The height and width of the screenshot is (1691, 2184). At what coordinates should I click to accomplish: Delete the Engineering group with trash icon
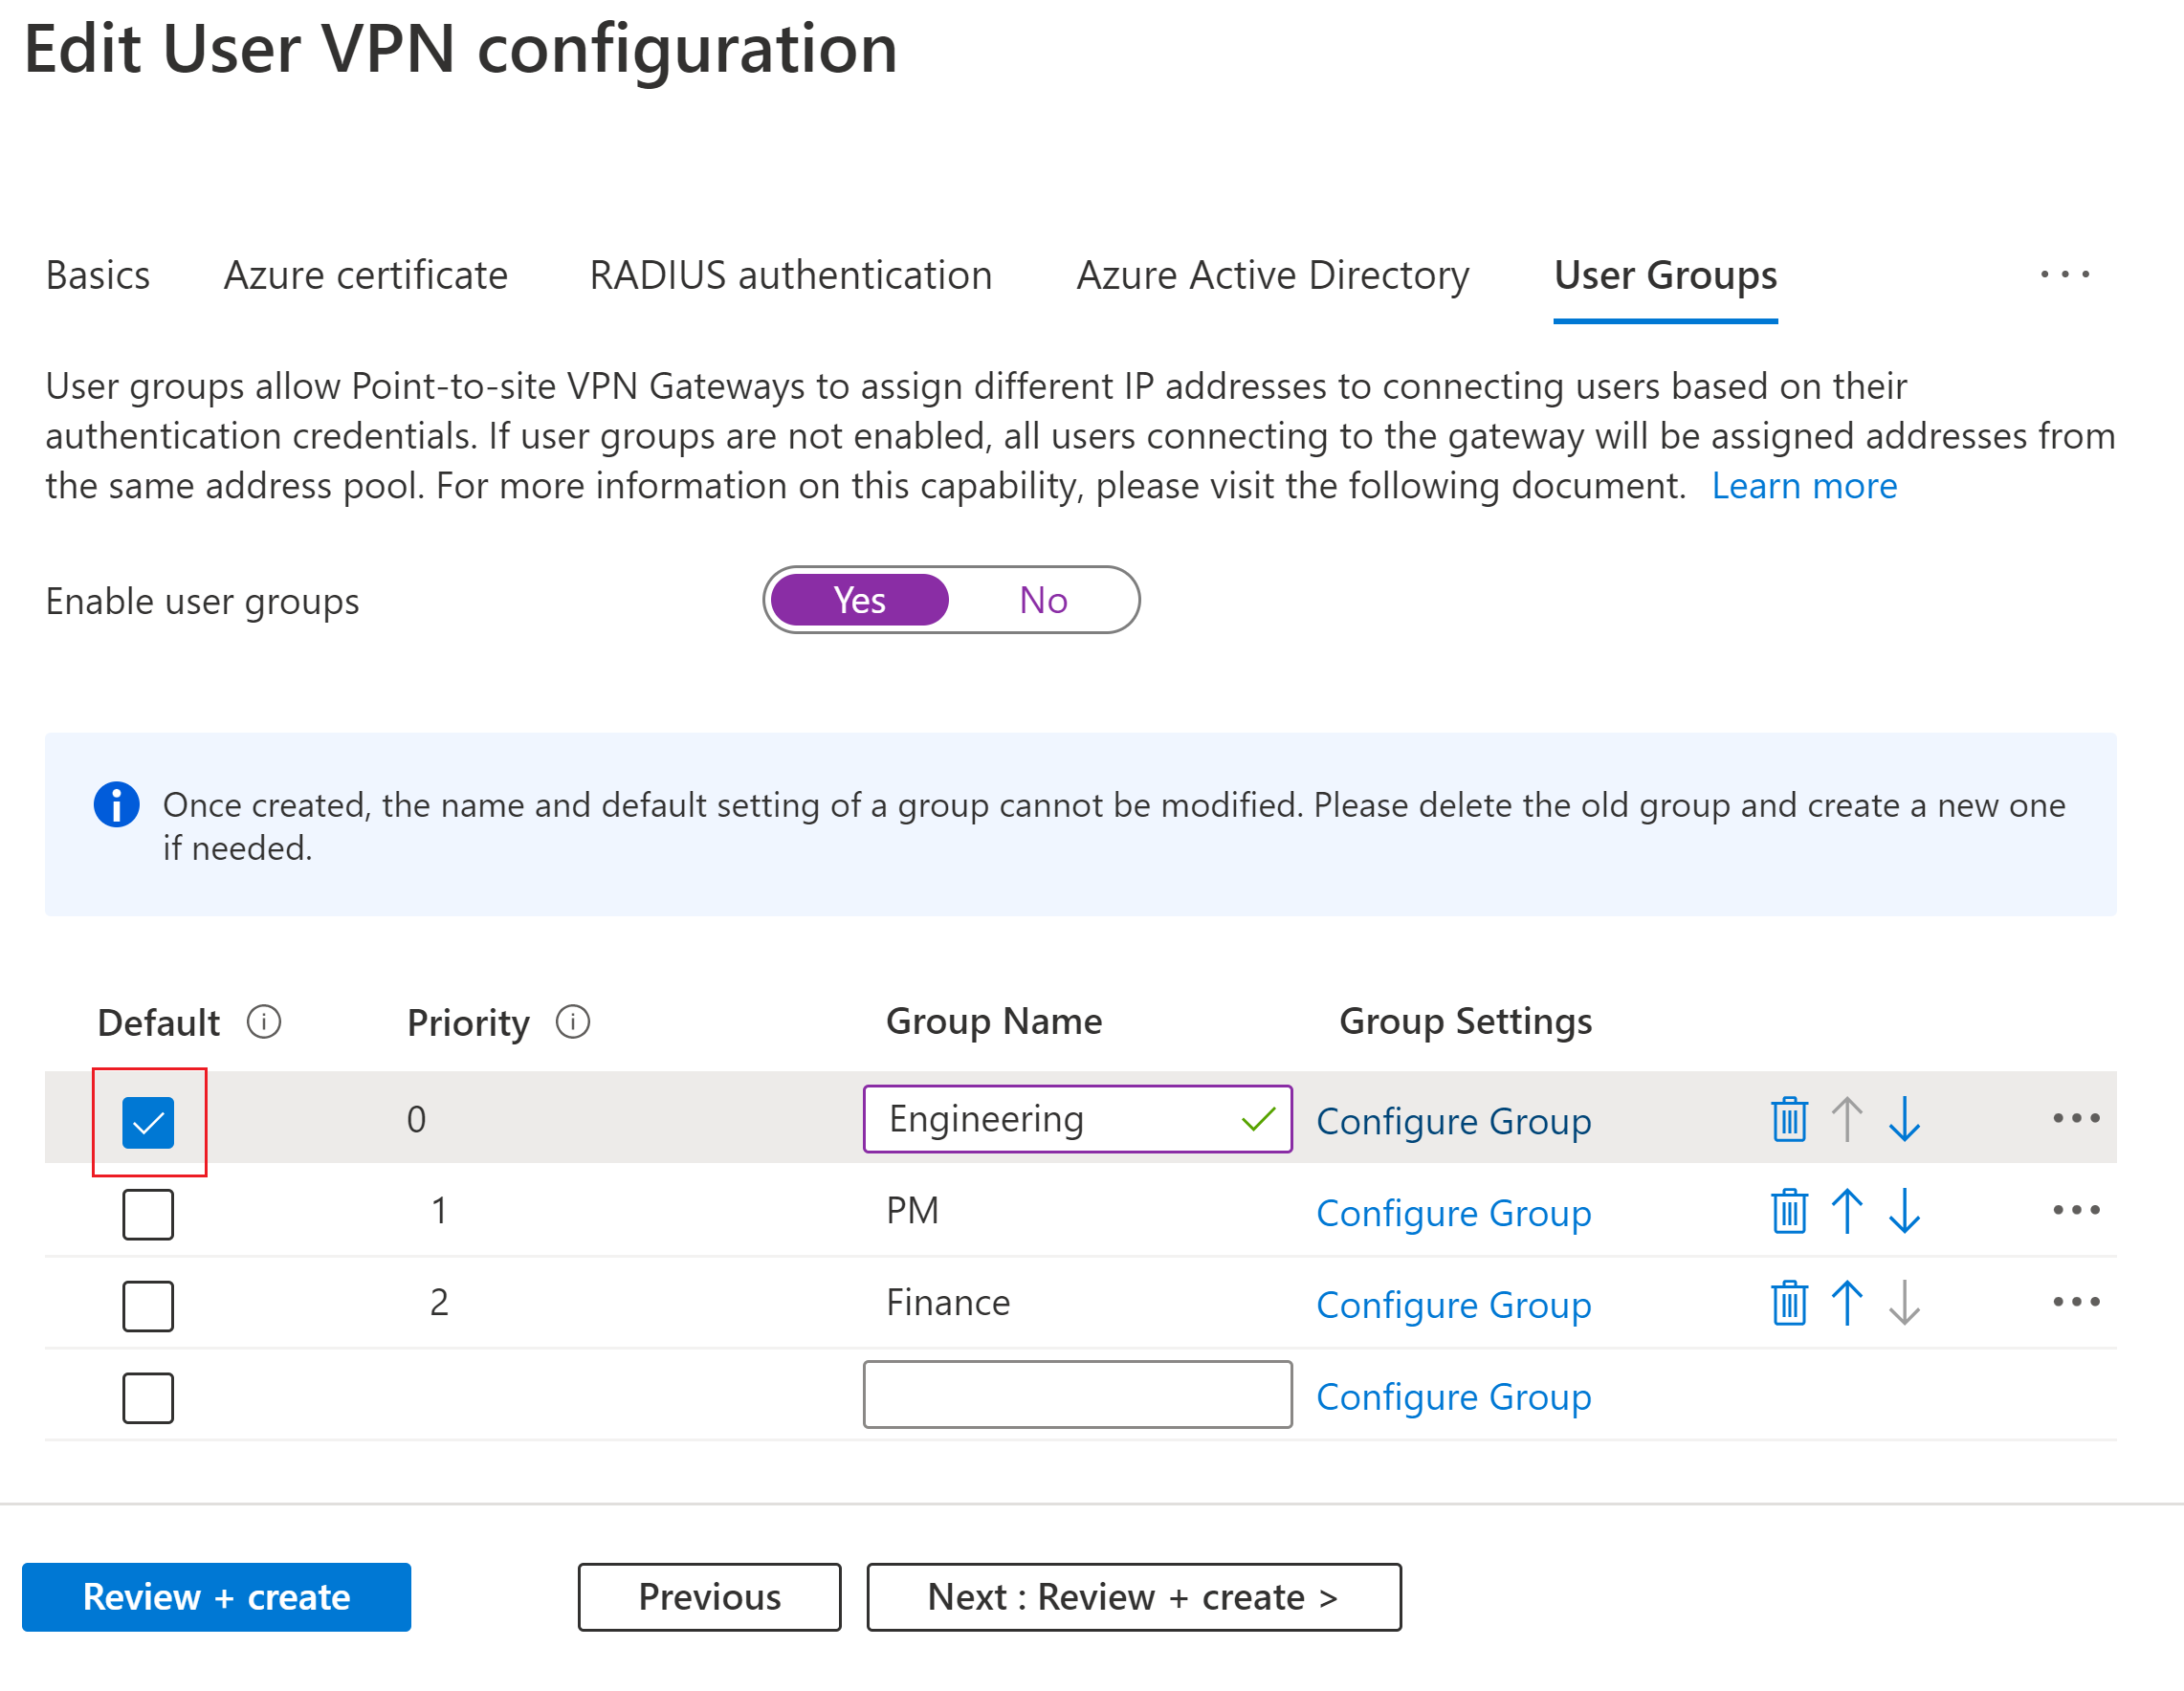pos(1789,1119)
